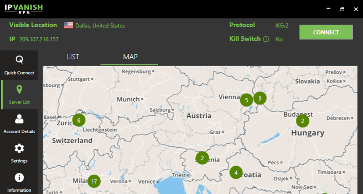
Task: Click the Venice label on the map
Action: tap(146, 182)
